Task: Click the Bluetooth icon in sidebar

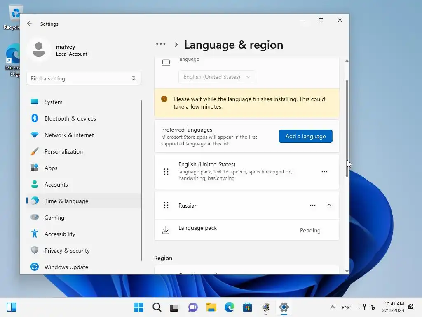Action: tap(35, 118)
